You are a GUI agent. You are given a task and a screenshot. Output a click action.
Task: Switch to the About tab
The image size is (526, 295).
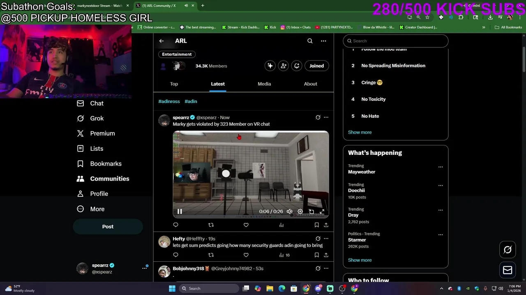[x=310, y=84]
